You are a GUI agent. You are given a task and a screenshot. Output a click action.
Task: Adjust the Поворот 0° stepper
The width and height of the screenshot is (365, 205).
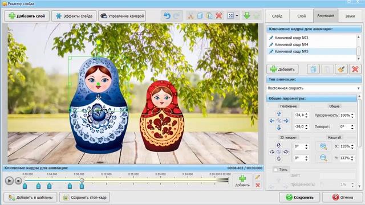(352, 127)
